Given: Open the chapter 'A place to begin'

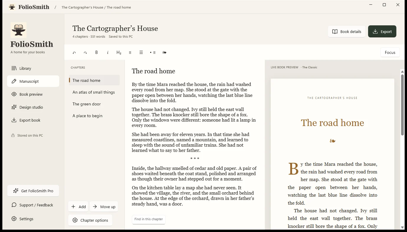Looking at the screenshot, I should tap(94, 116).
